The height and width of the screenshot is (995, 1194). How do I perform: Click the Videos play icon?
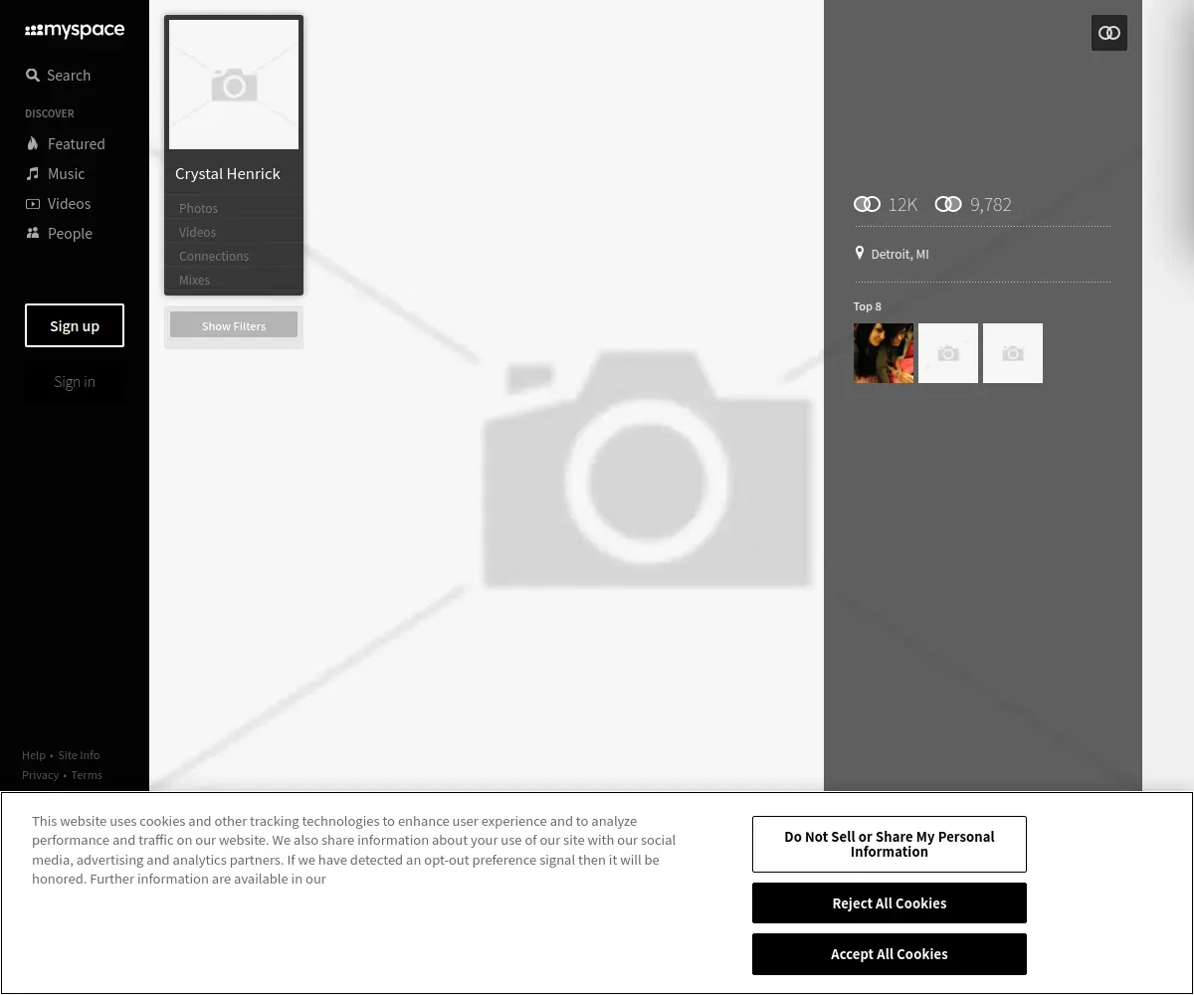(x=33, y=204)
